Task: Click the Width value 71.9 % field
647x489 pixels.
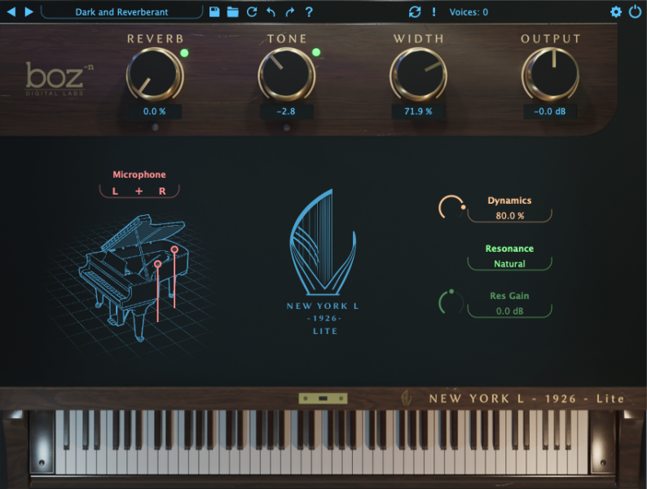Action: [418, 112]
